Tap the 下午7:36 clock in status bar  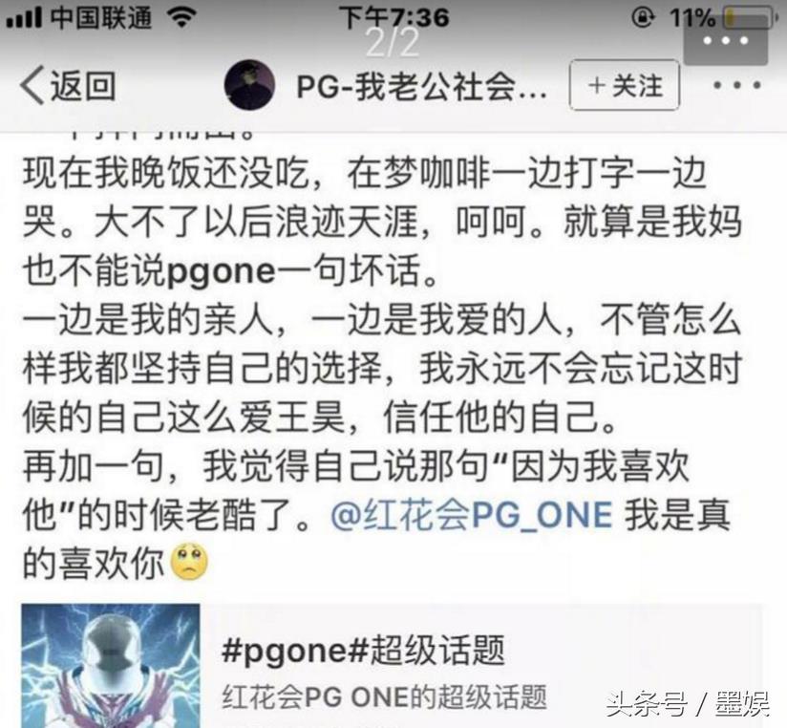[x=394, y=17]
